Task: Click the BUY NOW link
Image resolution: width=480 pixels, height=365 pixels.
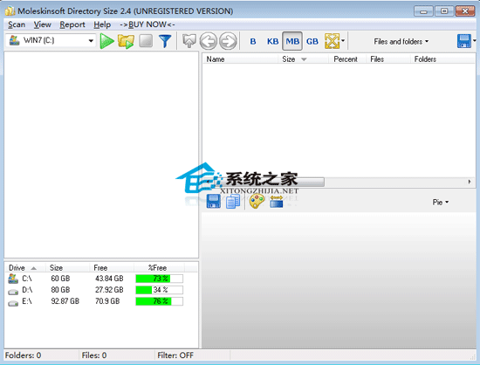Action: pyautogui.click(x=147, y=24)
